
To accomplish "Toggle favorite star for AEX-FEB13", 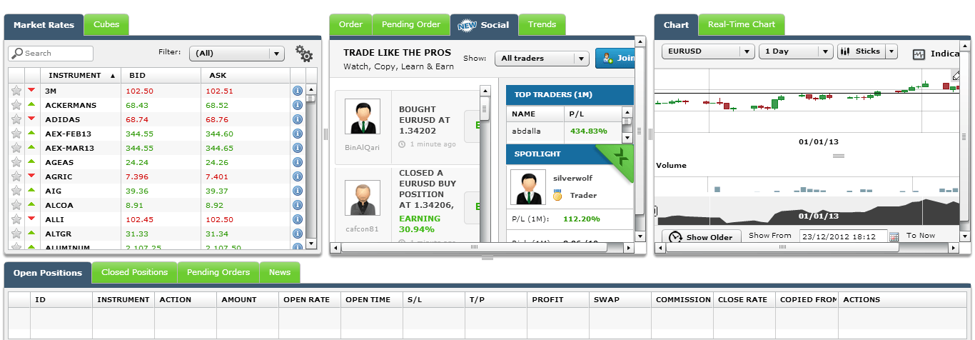I will (x=16, y=134).
